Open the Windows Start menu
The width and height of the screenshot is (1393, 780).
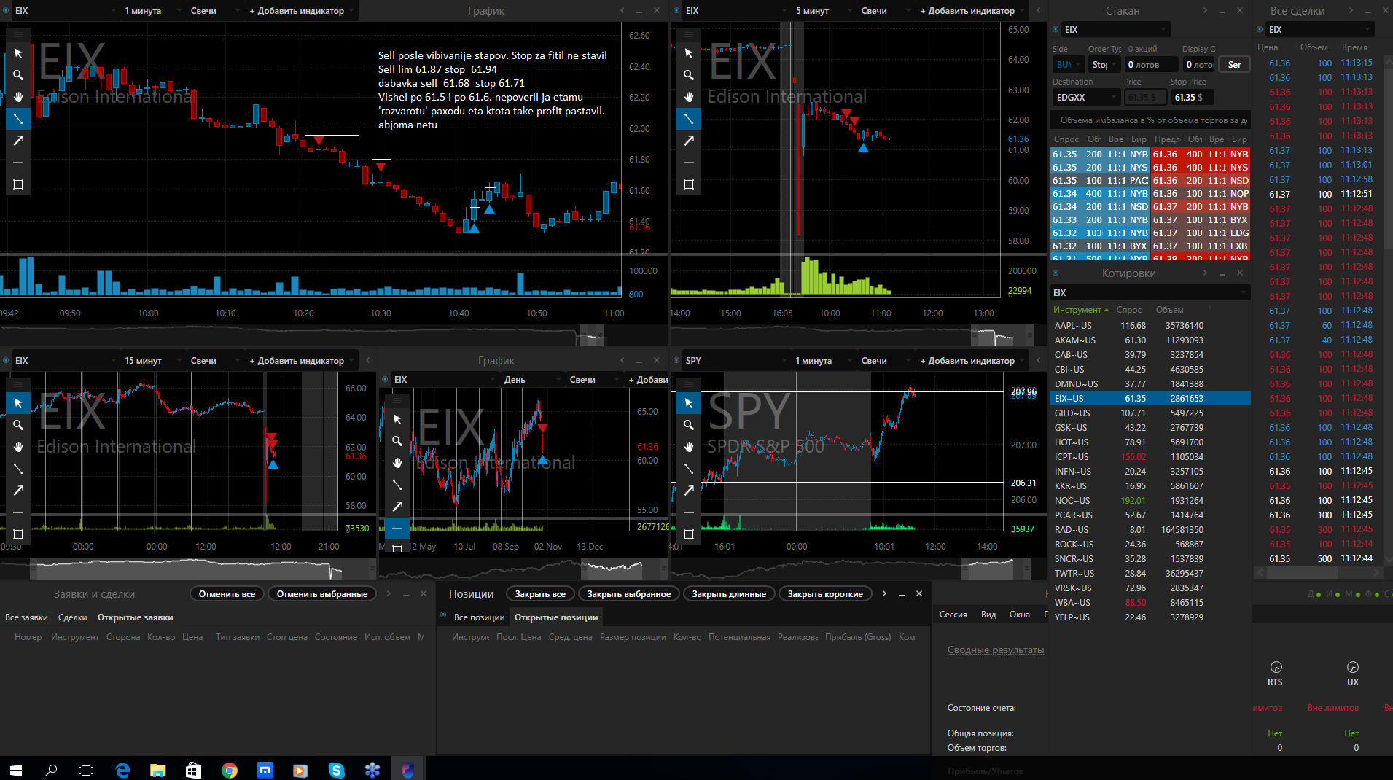pos(16,770)
